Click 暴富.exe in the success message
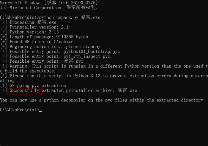 click(x=127, y=90)
